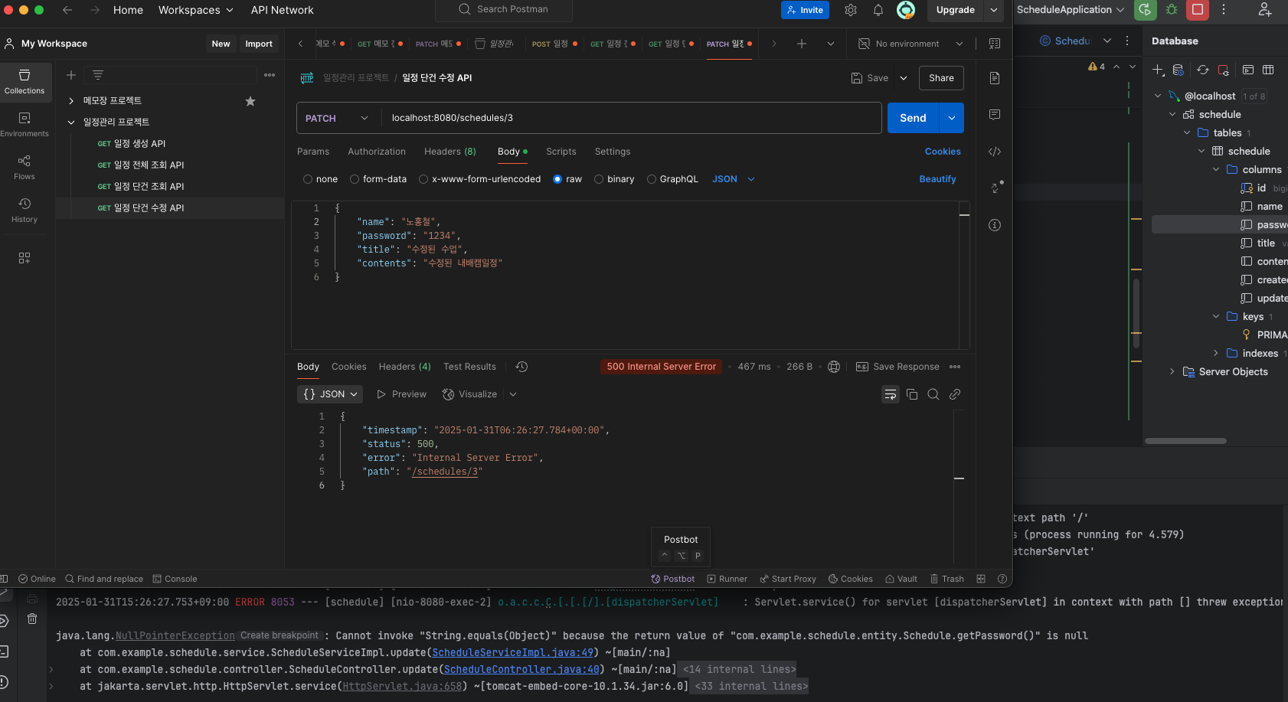This screenshot has height=702, width=1288.
Task: Star the 메모장 프로젝트 collection
Action: [x=250, y=101]
